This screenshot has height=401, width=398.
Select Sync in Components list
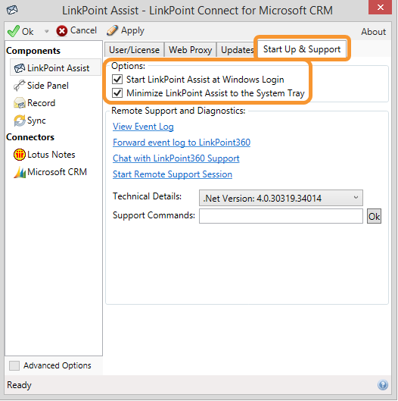(36, 121)
